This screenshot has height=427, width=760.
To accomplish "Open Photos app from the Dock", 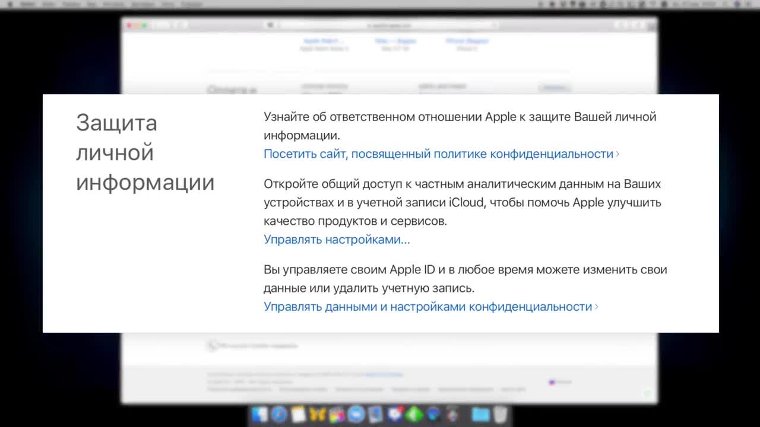I will (x=337, y=415).
